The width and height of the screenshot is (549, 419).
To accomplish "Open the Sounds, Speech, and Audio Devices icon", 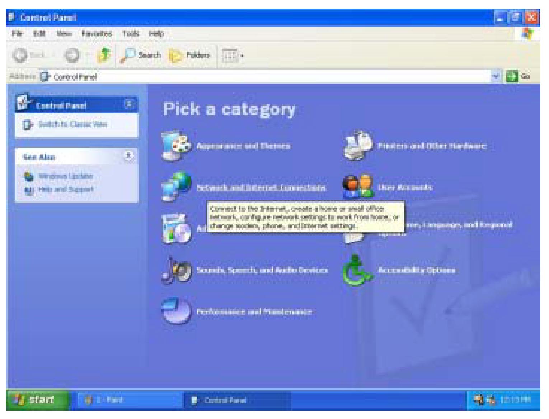I will (x=176, y=270).
